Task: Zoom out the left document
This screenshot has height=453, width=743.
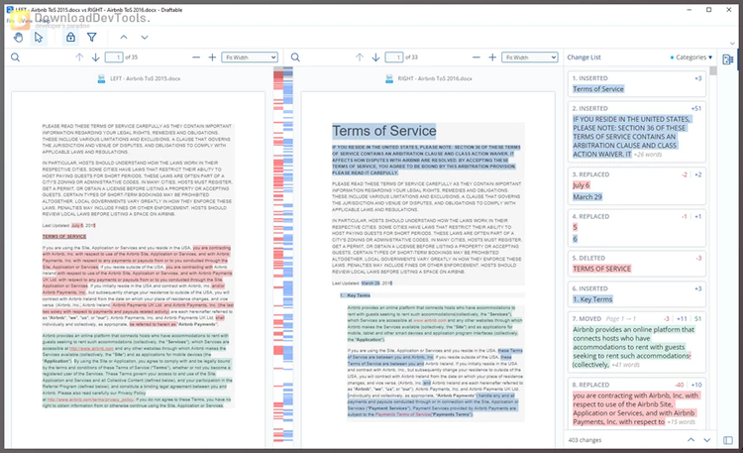Action: pyautogui.click(x=196, y=57)
